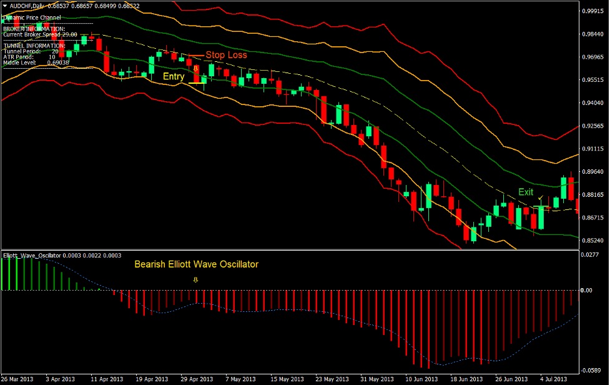Click the yellow check mark near Exit label
The height and width of the screenshot is (385, 610).
(541, 197)
